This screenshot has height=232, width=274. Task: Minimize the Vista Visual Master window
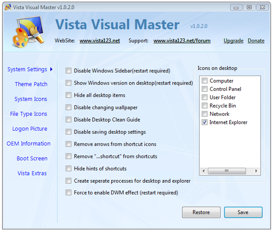pos(236,7)
